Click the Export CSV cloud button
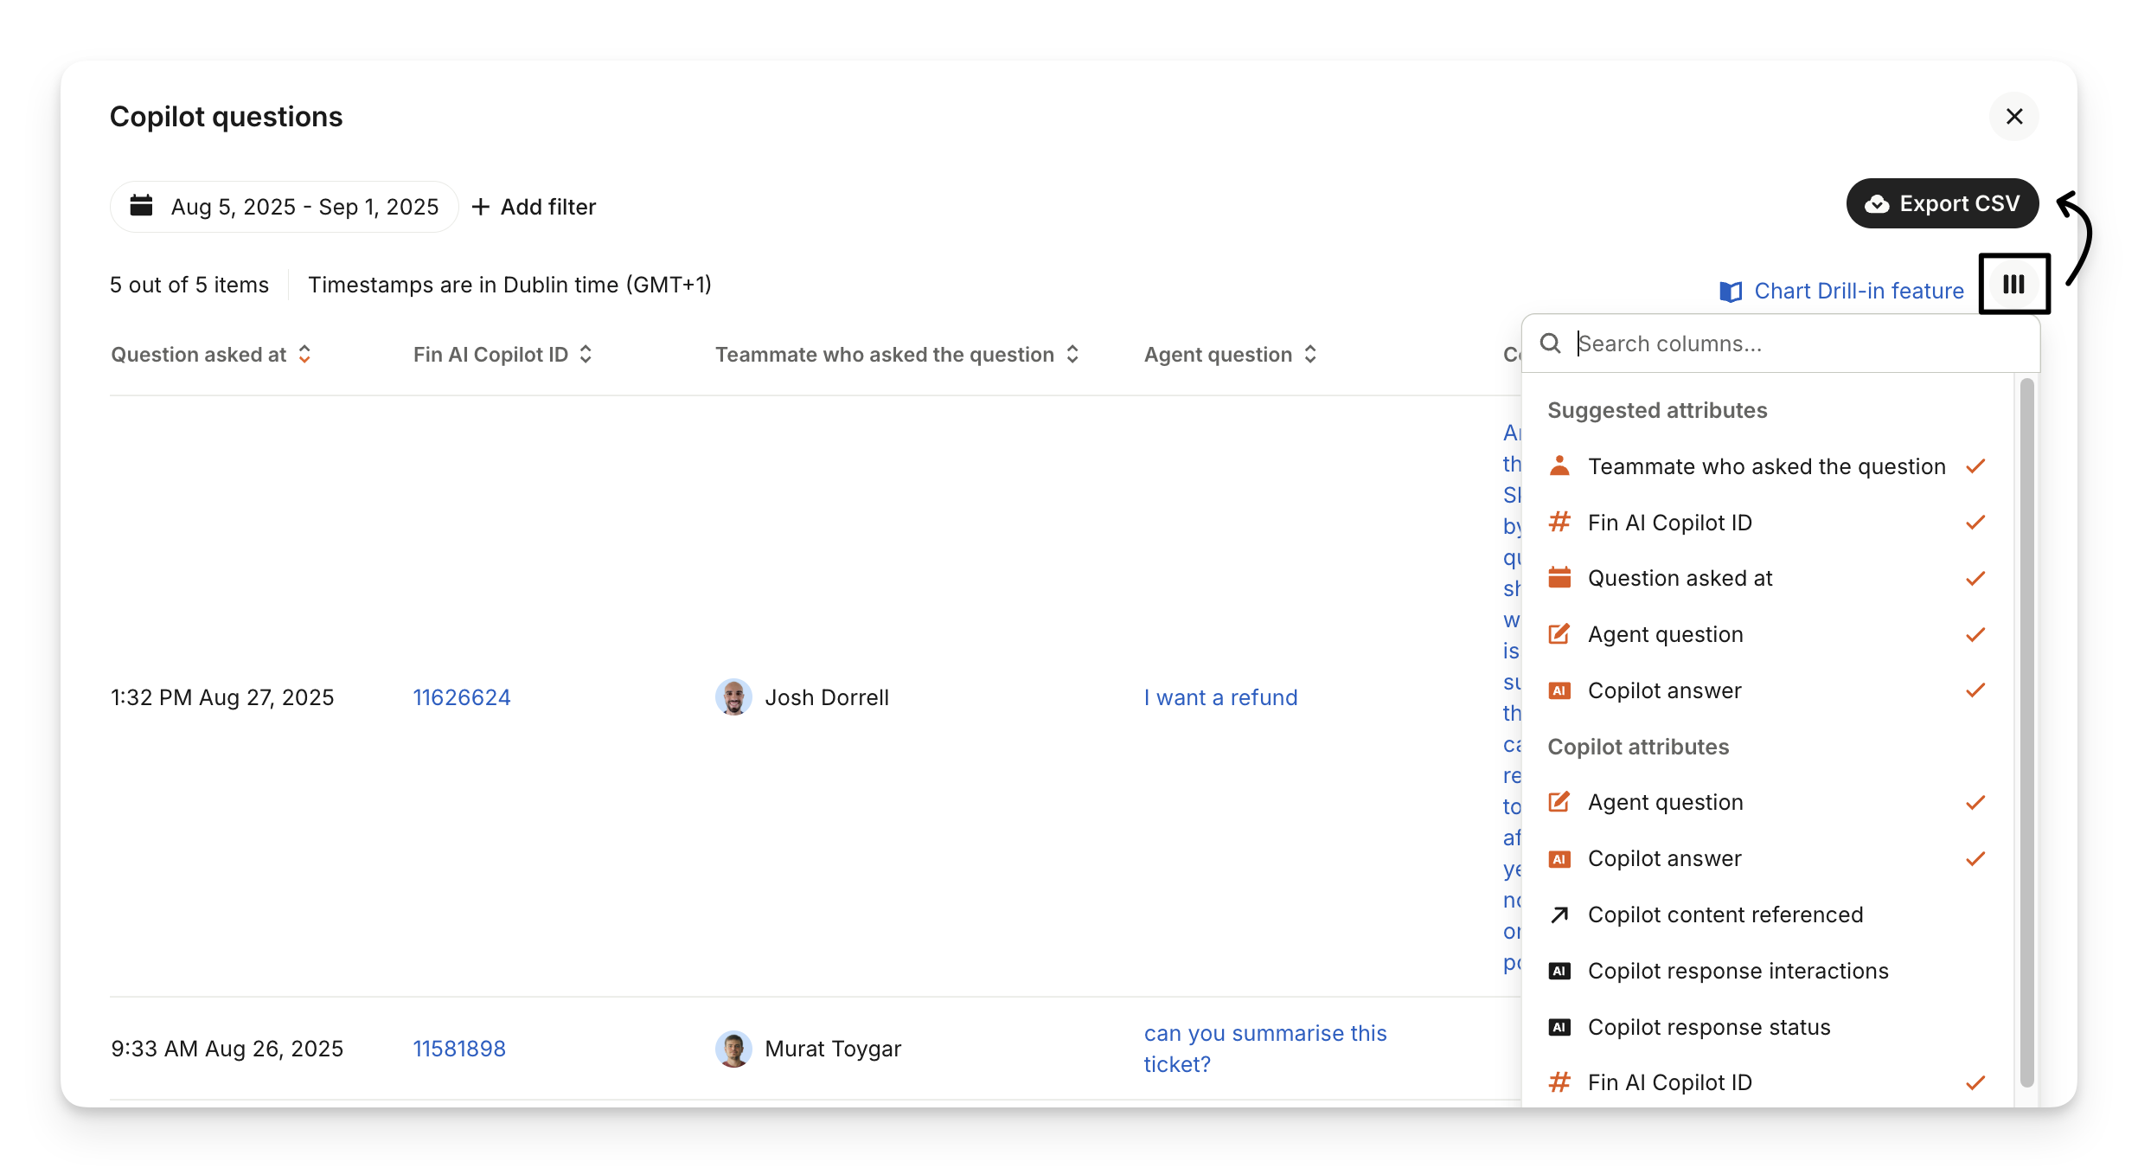Viewport: 2138px width, 1168px height. click(x=1942, y=204)
